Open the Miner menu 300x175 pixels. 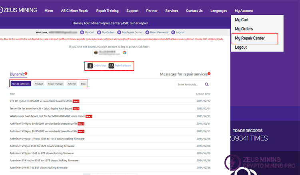49,11
